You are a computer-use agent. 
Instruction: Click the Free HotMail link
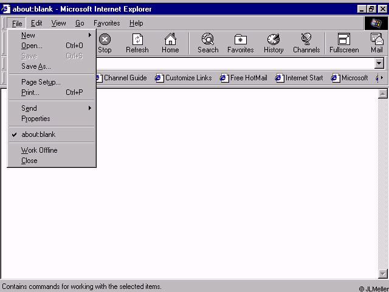pyautogui.click(x=243, y=78)
